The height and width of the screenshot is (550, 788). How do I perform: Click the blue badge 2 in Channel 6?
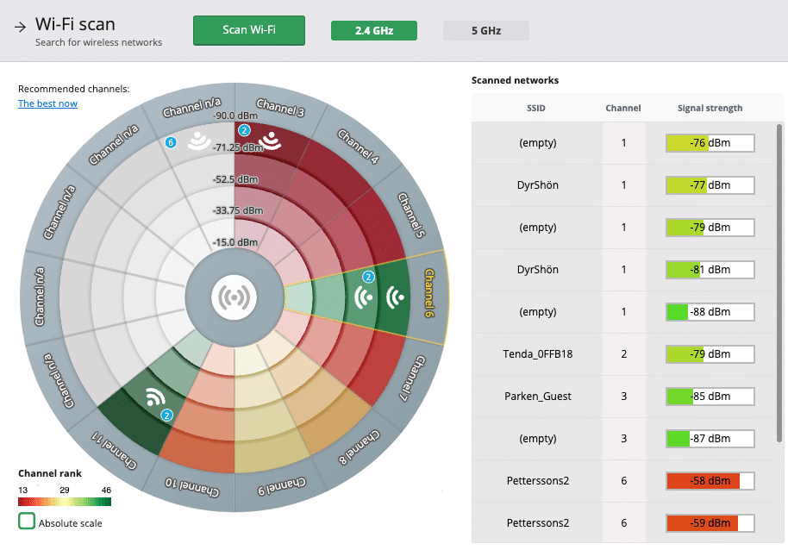[368, 277]
